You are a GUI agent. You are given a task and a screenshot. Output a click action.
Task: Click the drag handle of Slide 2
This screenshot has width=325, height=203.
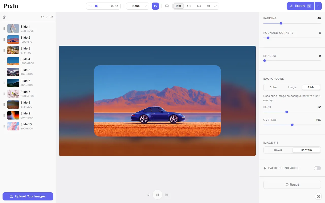click(4, 40)
